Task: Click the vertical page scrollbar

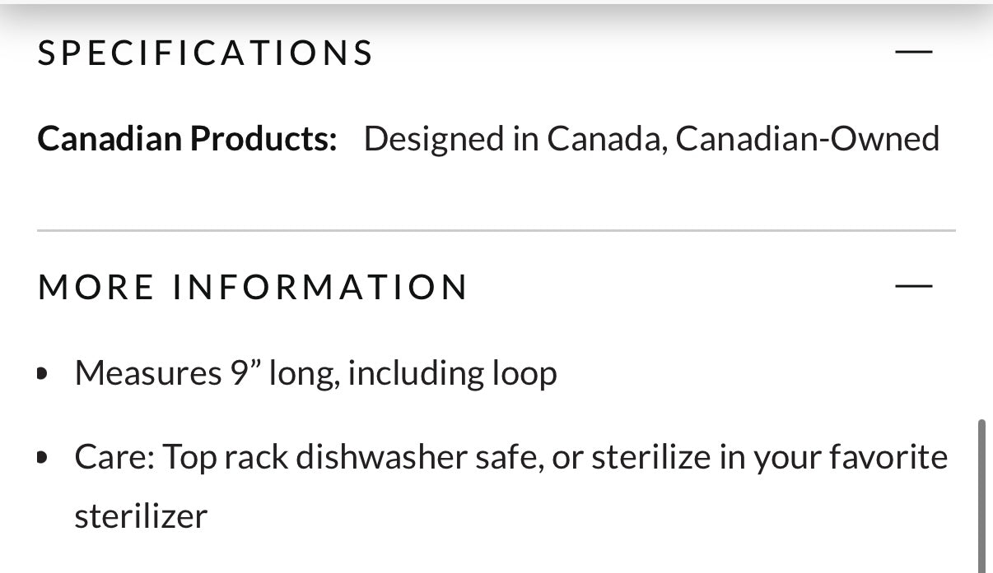Action: coord(981,493)
